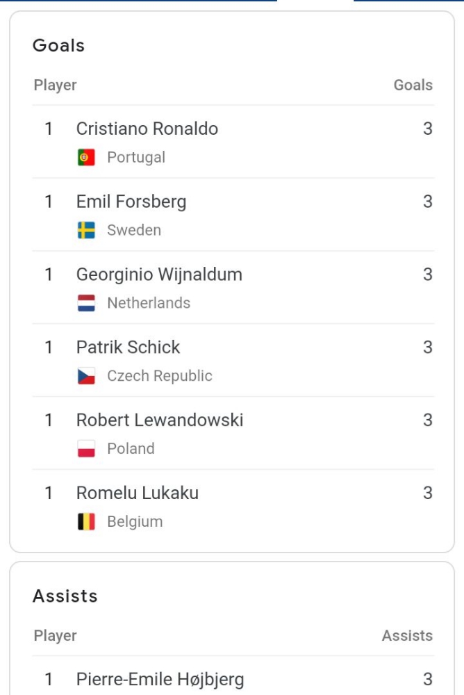Select Patrik Schick in goals list
This screenshot has width=464, height=695.
[128, 347]
